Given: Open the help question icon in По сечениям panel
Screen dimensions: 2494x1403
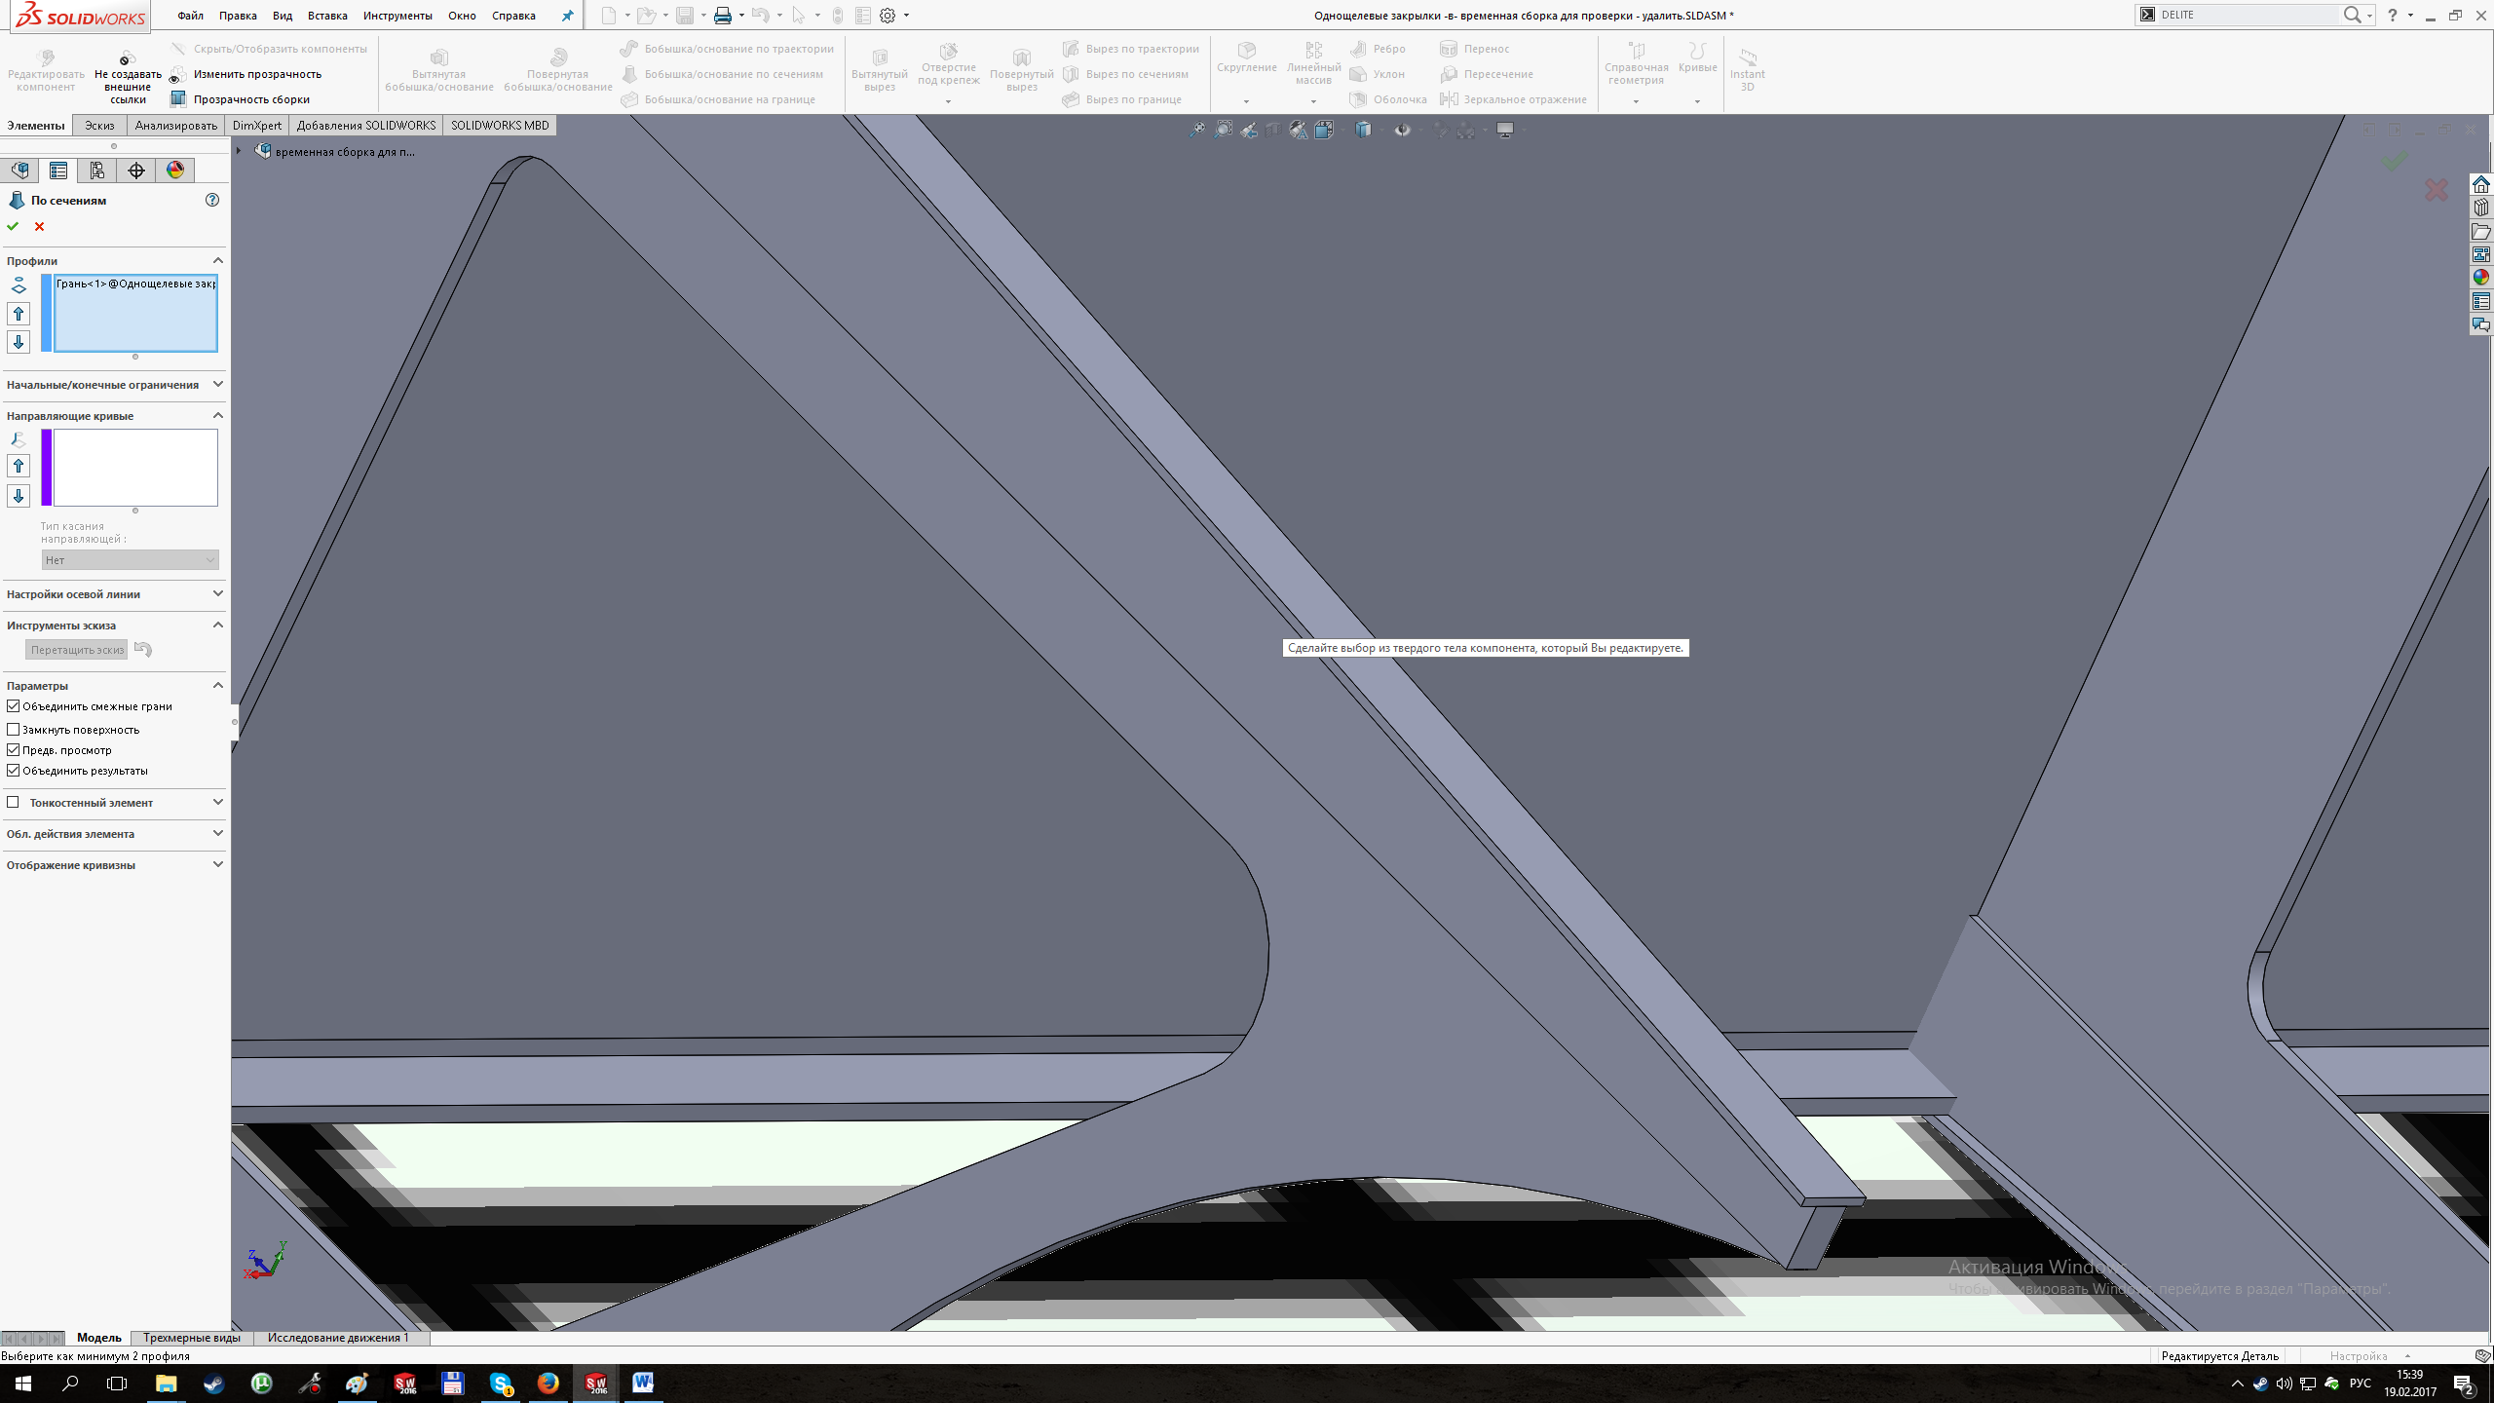Looking at the screenshot, I should (x=212, y=200).
